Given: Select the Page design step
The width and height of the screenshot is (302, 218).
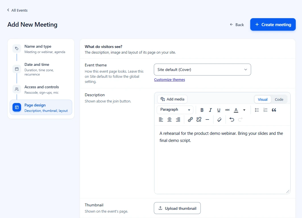Looking at the screenshot, I should click(x=41, y=107).
